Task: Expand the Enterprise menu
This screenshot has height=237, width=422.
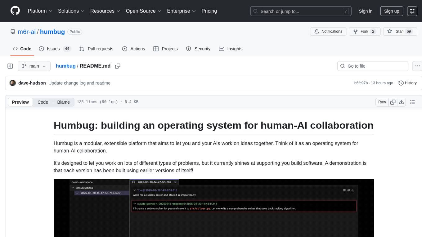Action: [x=181, y=11]
